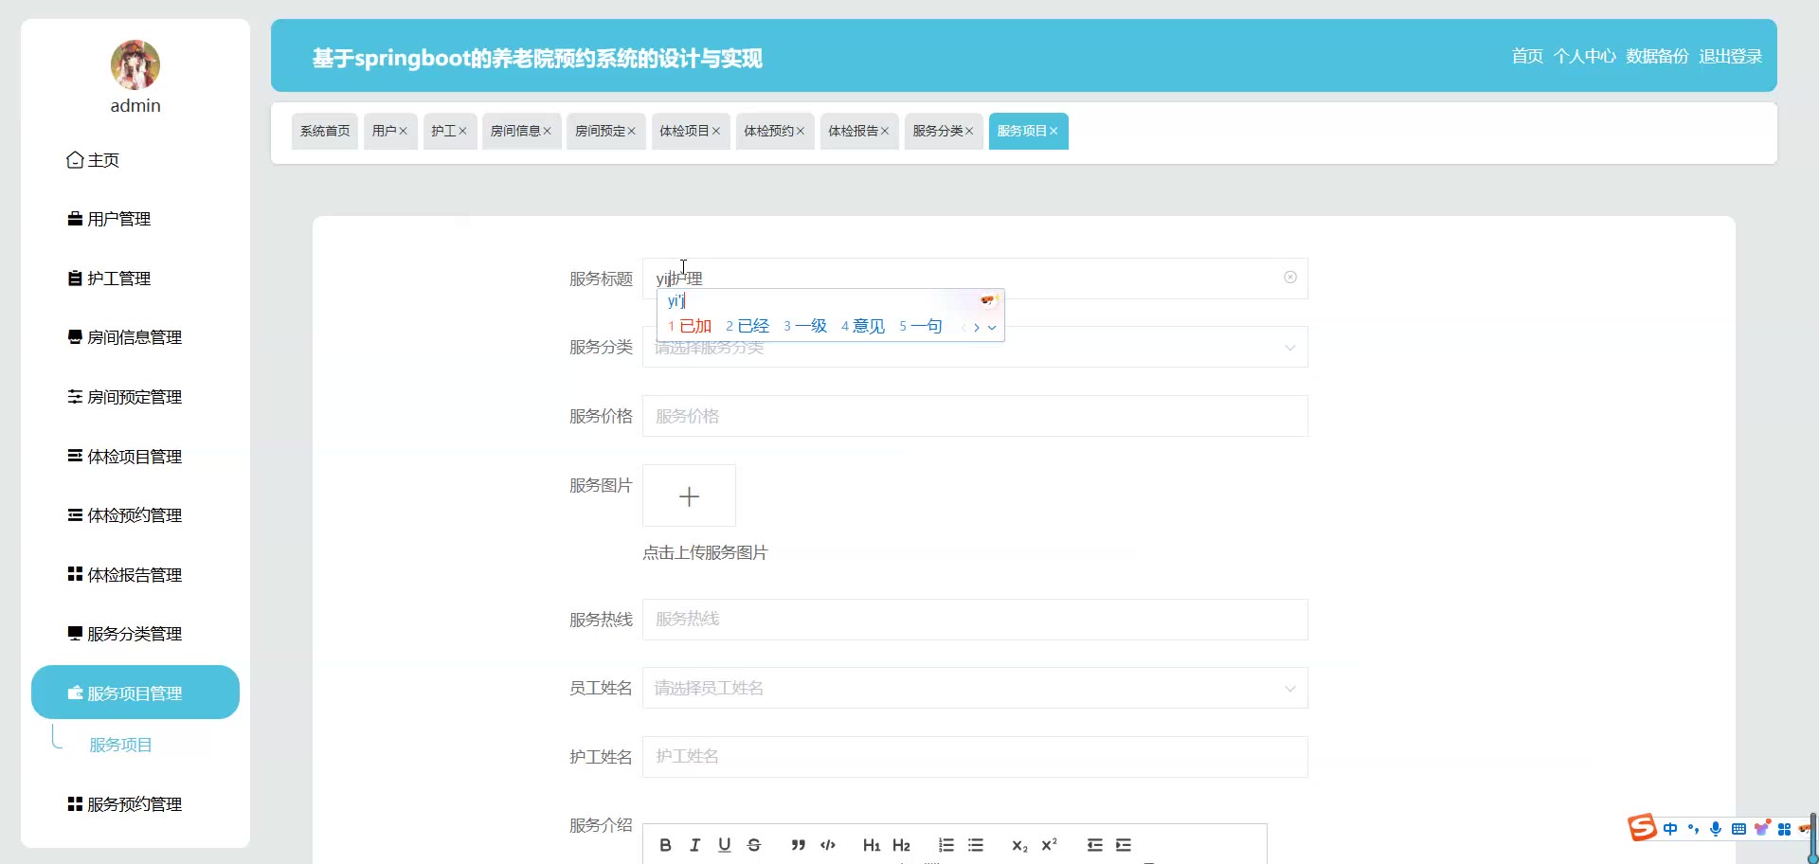The width and height of the screenshot is (1819, 864).
Task: Insert a code block with the code icon
Action: (x=828, y=845)
